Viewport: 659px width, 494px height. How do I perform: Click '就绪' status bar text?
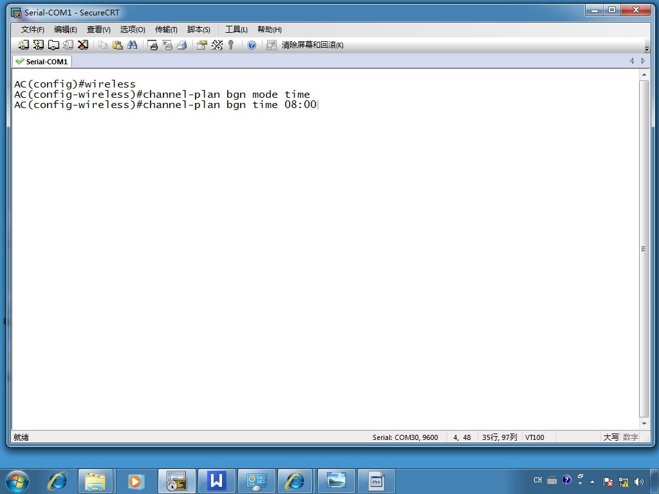[x=21, y=437]
